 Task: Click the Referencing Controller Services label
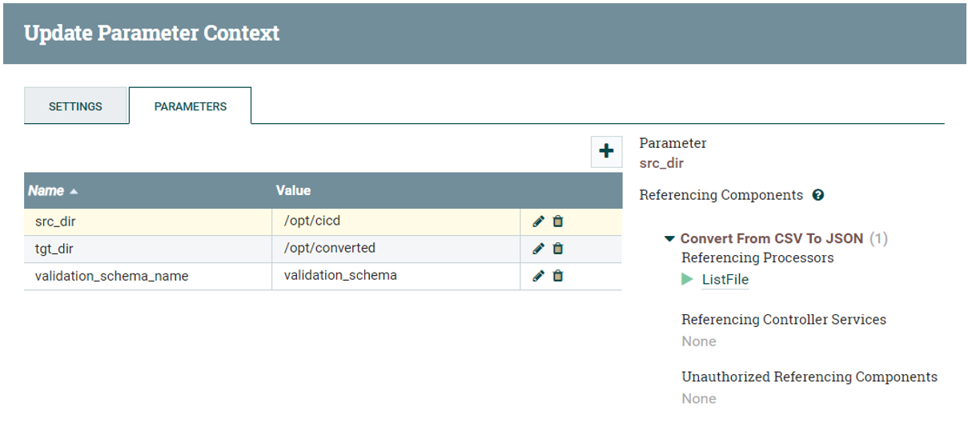[x=784, y=319]
